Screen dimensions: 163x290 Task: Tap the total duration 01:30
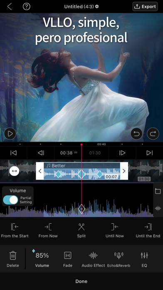pos(95,153)
